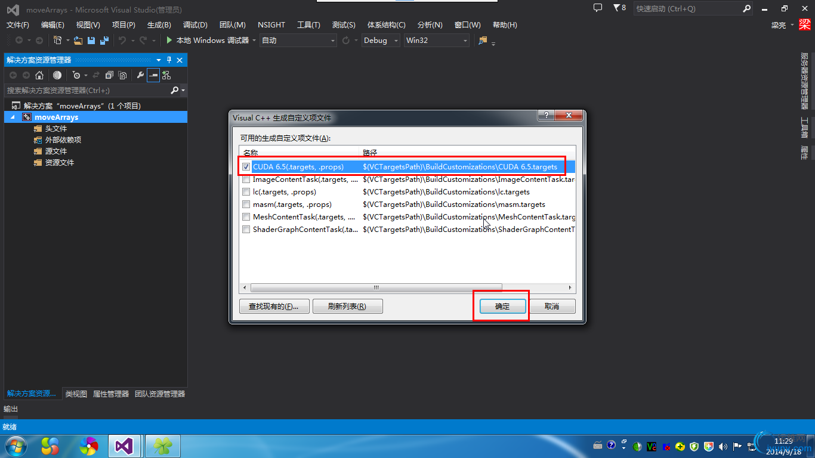Click the 确定 button
The image size is (815, 458).
click(x=502, y=306)
